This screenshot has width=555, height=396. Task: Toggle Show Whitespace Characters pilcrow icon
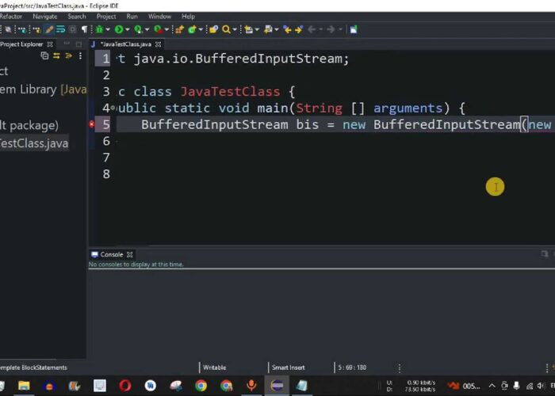[84, 29]
